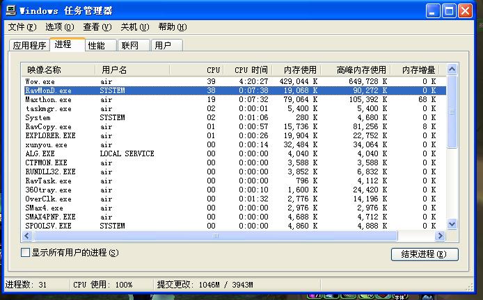
Task: Click the horizontal scrollbar left arrow
Action: (27, 235)
